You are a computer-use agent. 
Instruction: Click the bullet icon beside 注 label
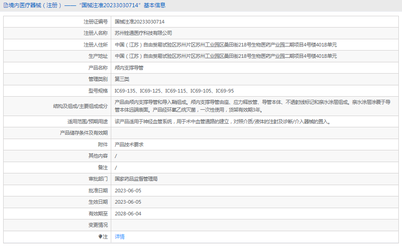tap(100, 237)
